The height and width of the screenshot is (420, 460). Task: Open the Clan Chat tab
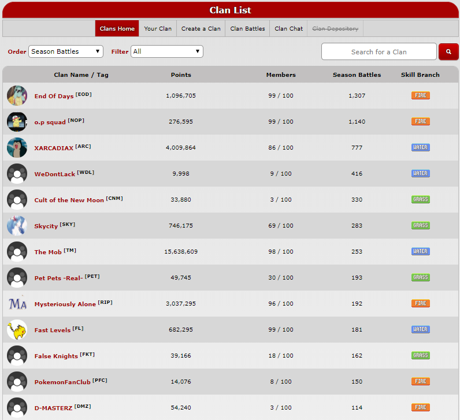coord(288,28)
